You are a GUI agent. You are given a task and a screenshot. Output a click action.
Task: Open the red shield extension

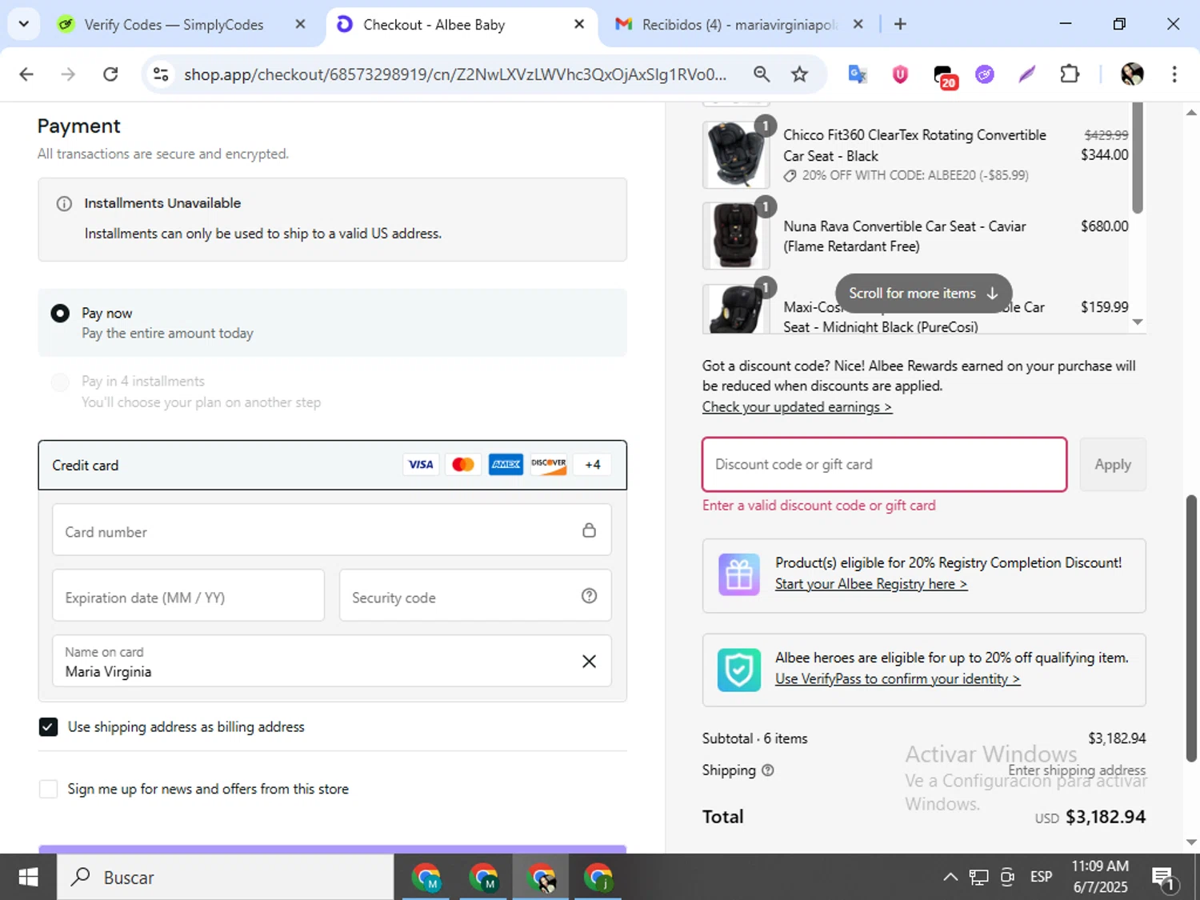tap(900, 74)
